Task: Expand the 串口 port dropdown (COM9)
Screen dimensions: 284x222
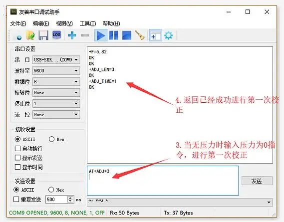Action: [56, 59]
